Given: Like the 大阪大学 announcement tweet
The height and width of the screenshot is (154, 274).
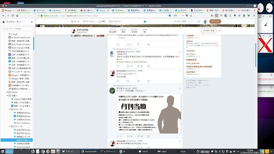Looking at the screenshot, I should [138, 66].
